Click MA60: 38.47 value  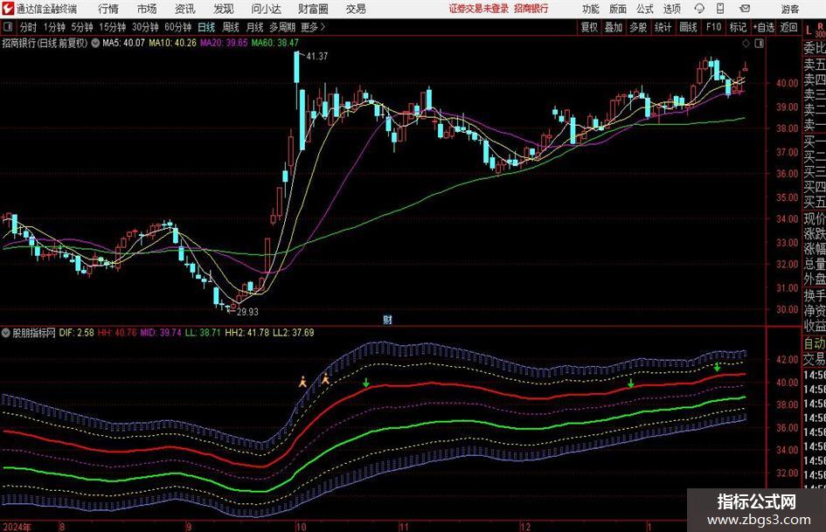[x=275, y=43]
